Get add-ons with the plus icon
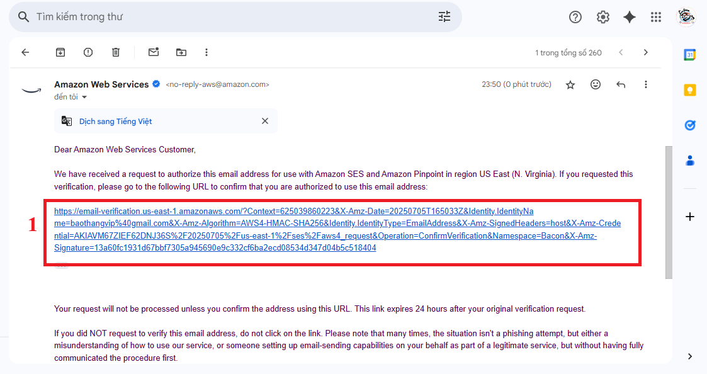707x374 pixels. click(x=690, y=217)
